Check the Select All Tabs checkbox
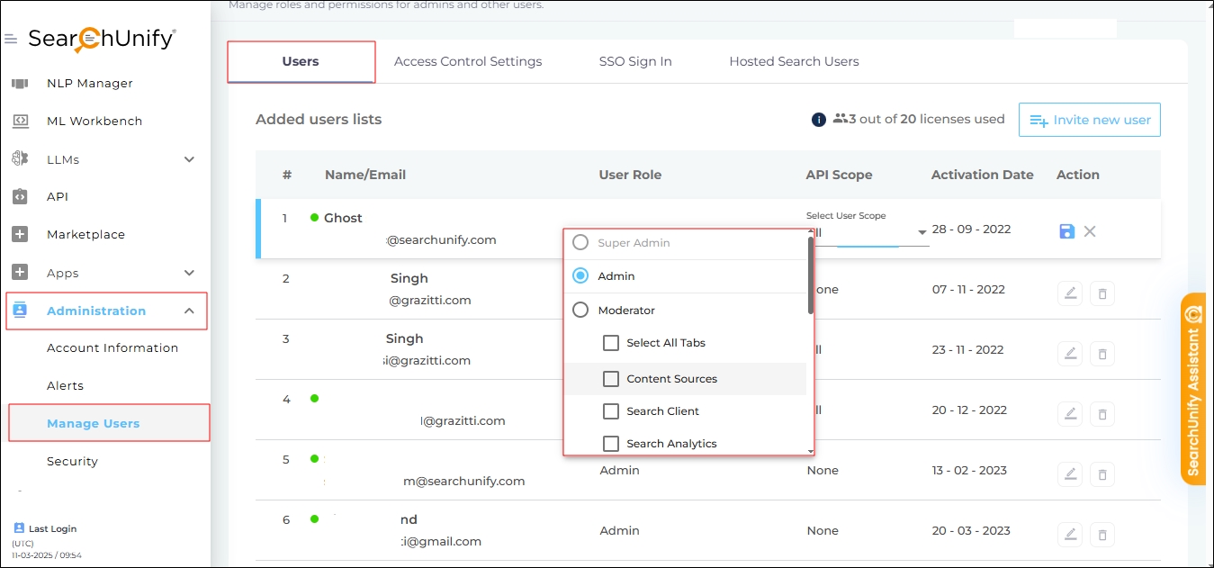The width and height of the screenshot is (1214, 568). [x=611, y=343]
